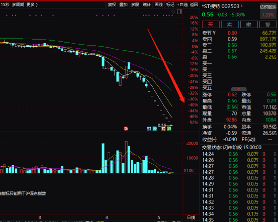
Task: Toggle the side panel layout icon
Action: 179,12
